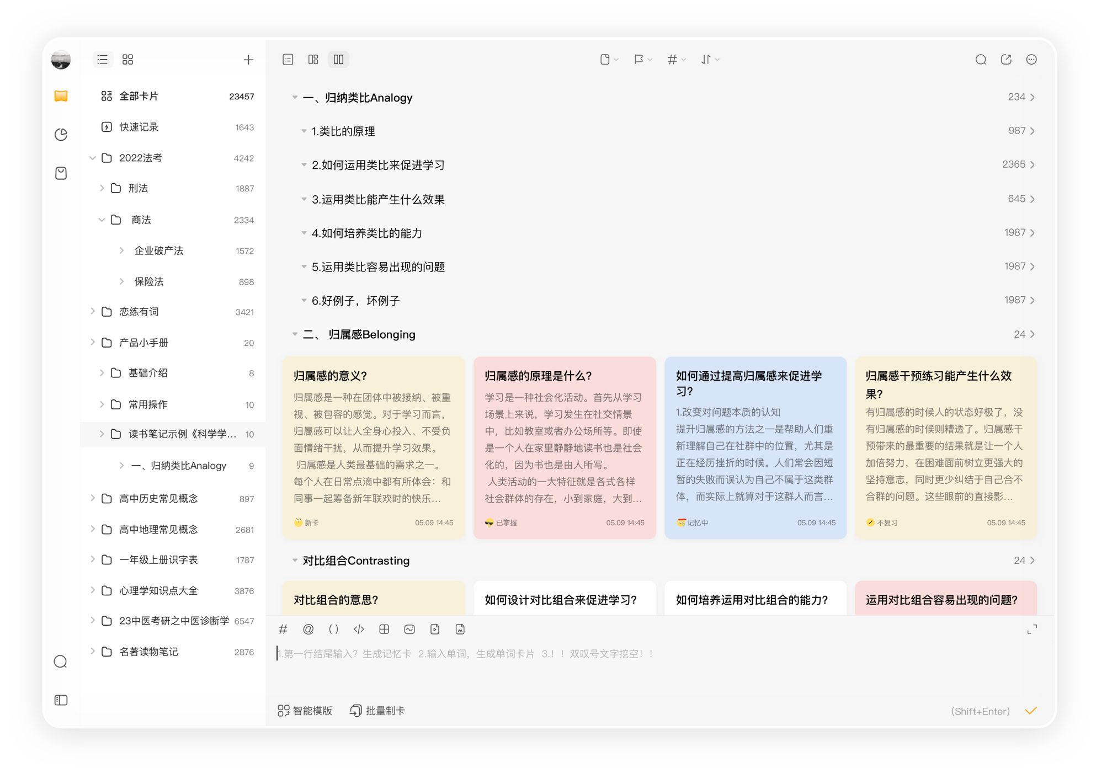This screenshot has height=768, width=1096.
Task: Add a new deck with the plus icon
Action: 248,60
